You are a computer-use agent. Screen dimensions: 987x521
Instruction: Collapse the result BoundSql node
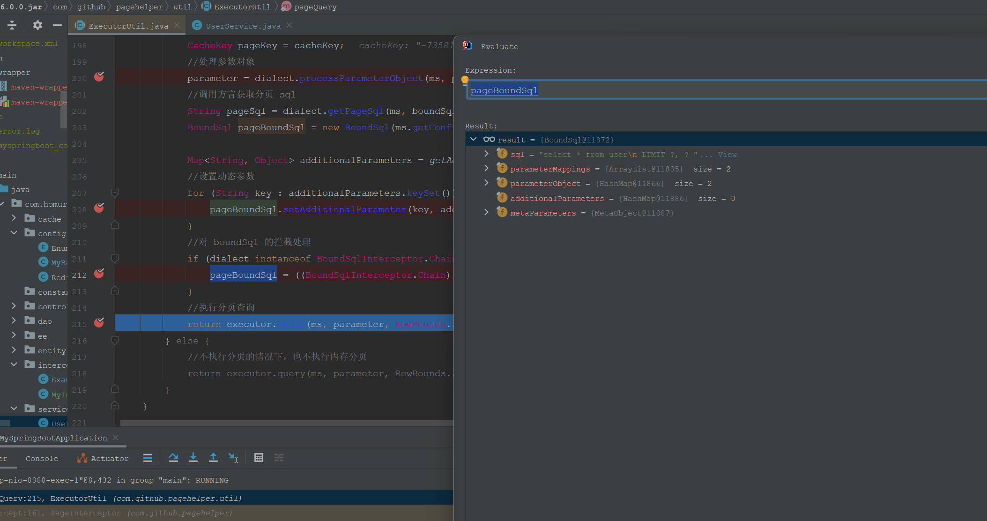[x=473, y=140]
